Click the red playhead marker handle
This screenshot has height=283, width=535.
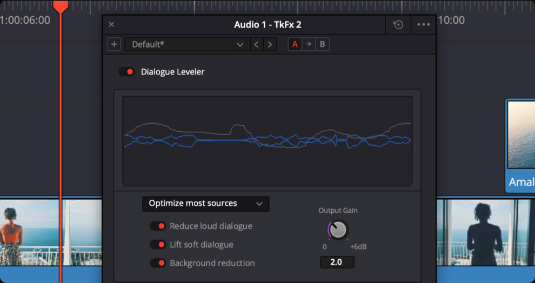pos(61,6)
